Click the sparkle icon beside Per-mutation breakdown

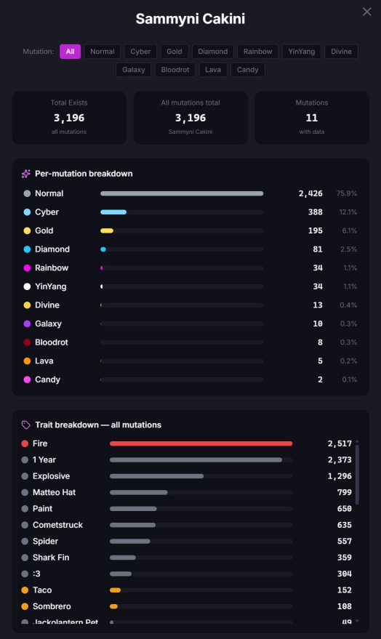coord(25,174)
